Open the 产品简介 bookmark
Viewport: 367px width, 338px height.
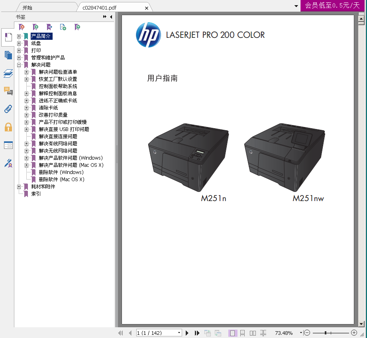[41, 36]
